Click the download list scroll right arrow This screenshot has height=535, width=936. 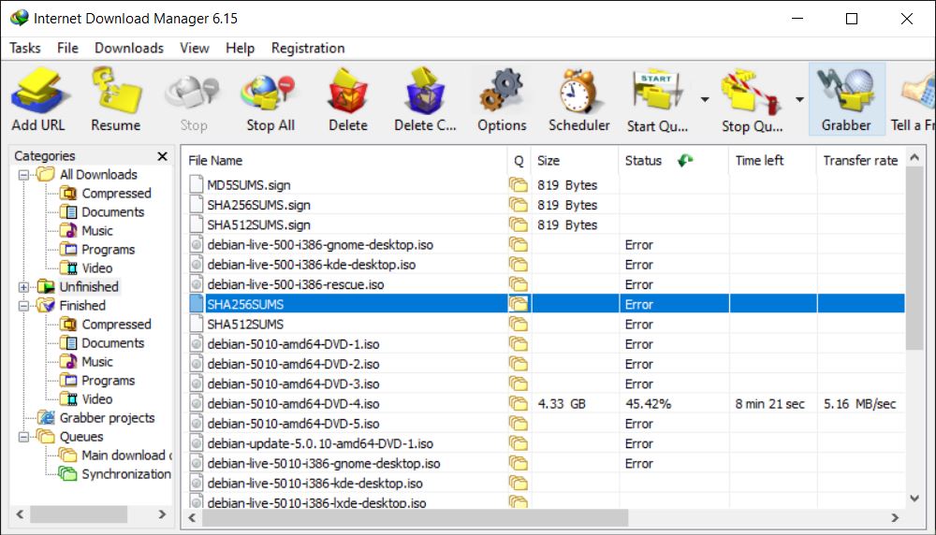click(894, 518)
